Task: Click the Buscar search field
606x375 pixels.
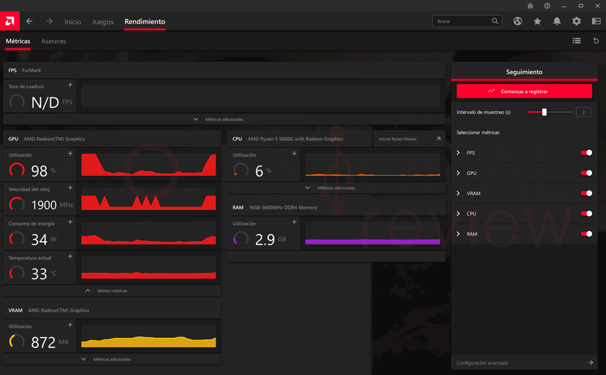Action: (x=467, y=21)
